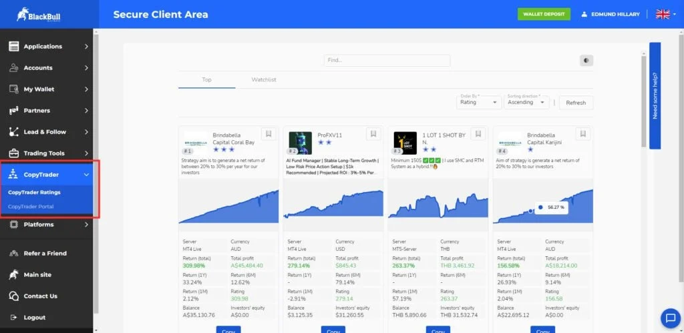
Task: Copy the Brindabella Capital Karijini strategy
Action: (543, 330)
